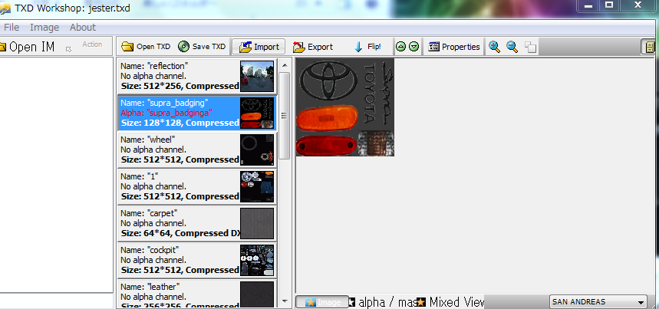Move texture up with green up arrow
Screen dimensions: 659x309
pyautogui.click(x=400, y=47)
